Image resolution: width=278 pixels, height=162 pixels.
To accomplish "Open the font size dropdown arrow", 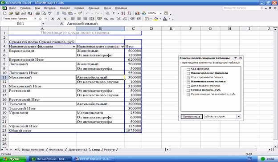I will point(46,19).
